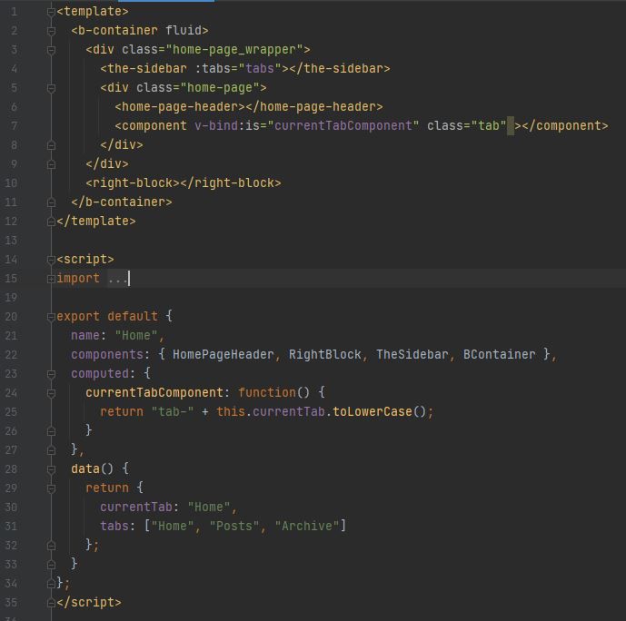This screenshot has width=626, height=621.
Task: Collapse the computed block on line 23
Action: [x=51, y=374]
